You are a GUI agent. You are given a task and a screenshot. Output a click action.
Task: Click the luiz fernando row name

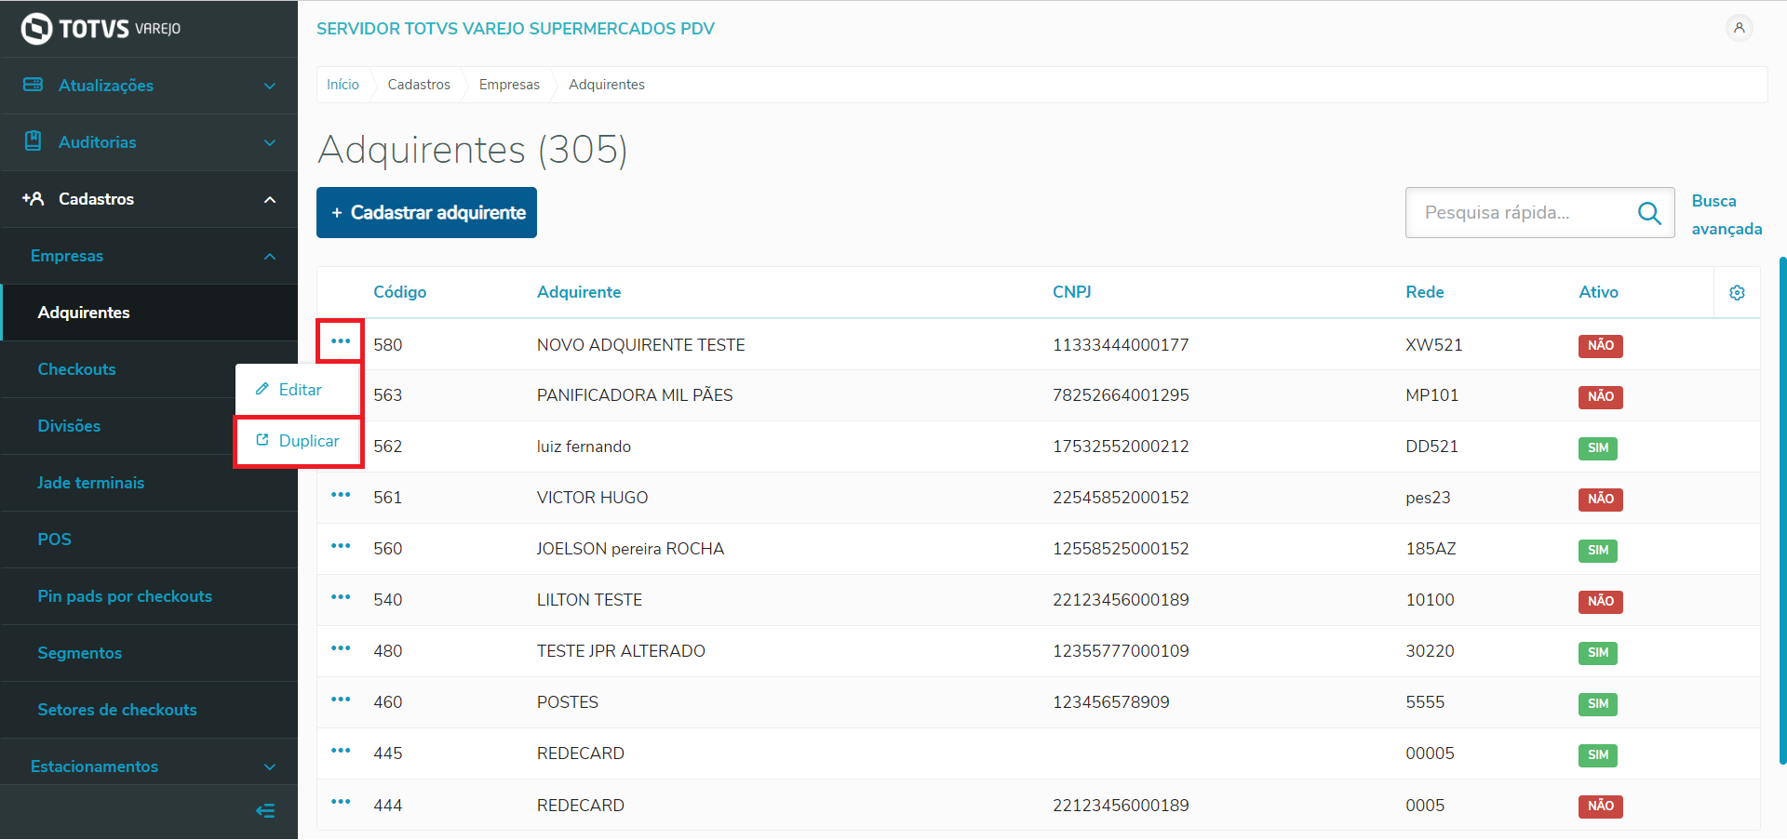point(584,447)
